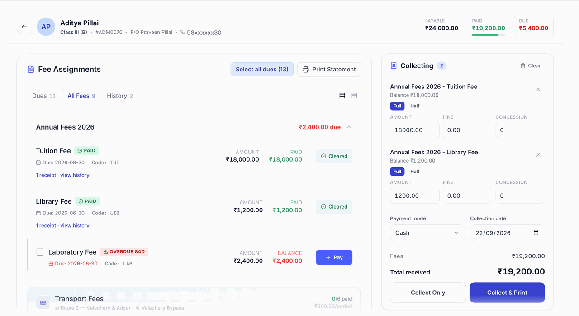The image size is (579, 316).
Task: Click the phone icon beside 98xxxxxx30
Action: pyautogui.click(x=183, y=32)
